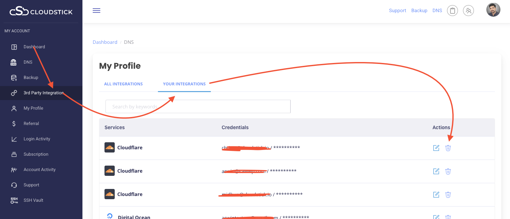510x219 pixels.
Task: Click the 3rd Party Integration sidebar icon
Action: tap(14, 93)
